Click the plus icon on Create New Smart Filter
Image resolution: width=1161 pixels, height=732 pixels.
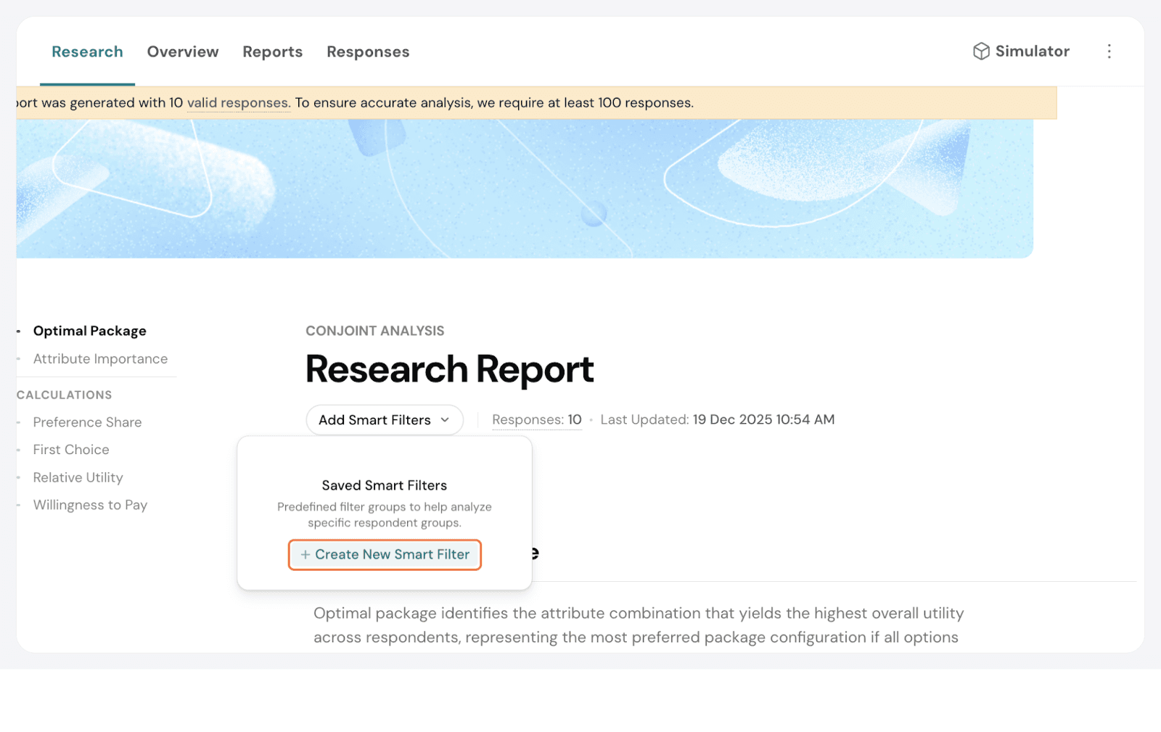[x=305, y=555]
